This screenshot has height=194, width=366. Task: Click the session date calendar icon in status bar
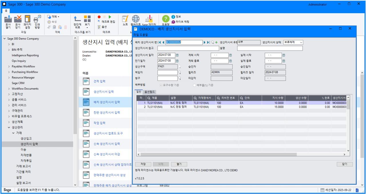pos(322,190)
